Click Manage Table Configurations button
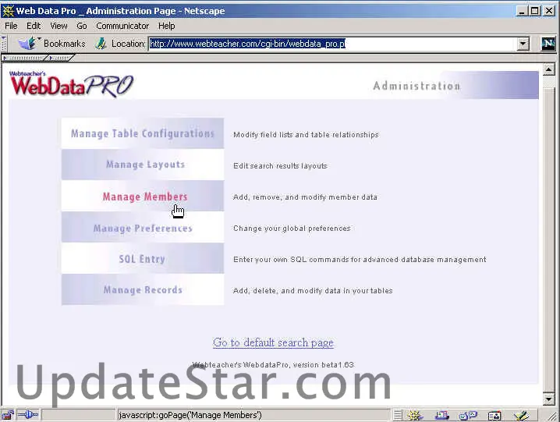This screenshot has width=560, height=422. pos(143,133)
